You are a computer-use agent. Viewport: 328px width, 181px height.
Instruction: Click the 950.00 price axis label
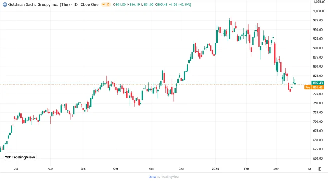pos(318,29)
